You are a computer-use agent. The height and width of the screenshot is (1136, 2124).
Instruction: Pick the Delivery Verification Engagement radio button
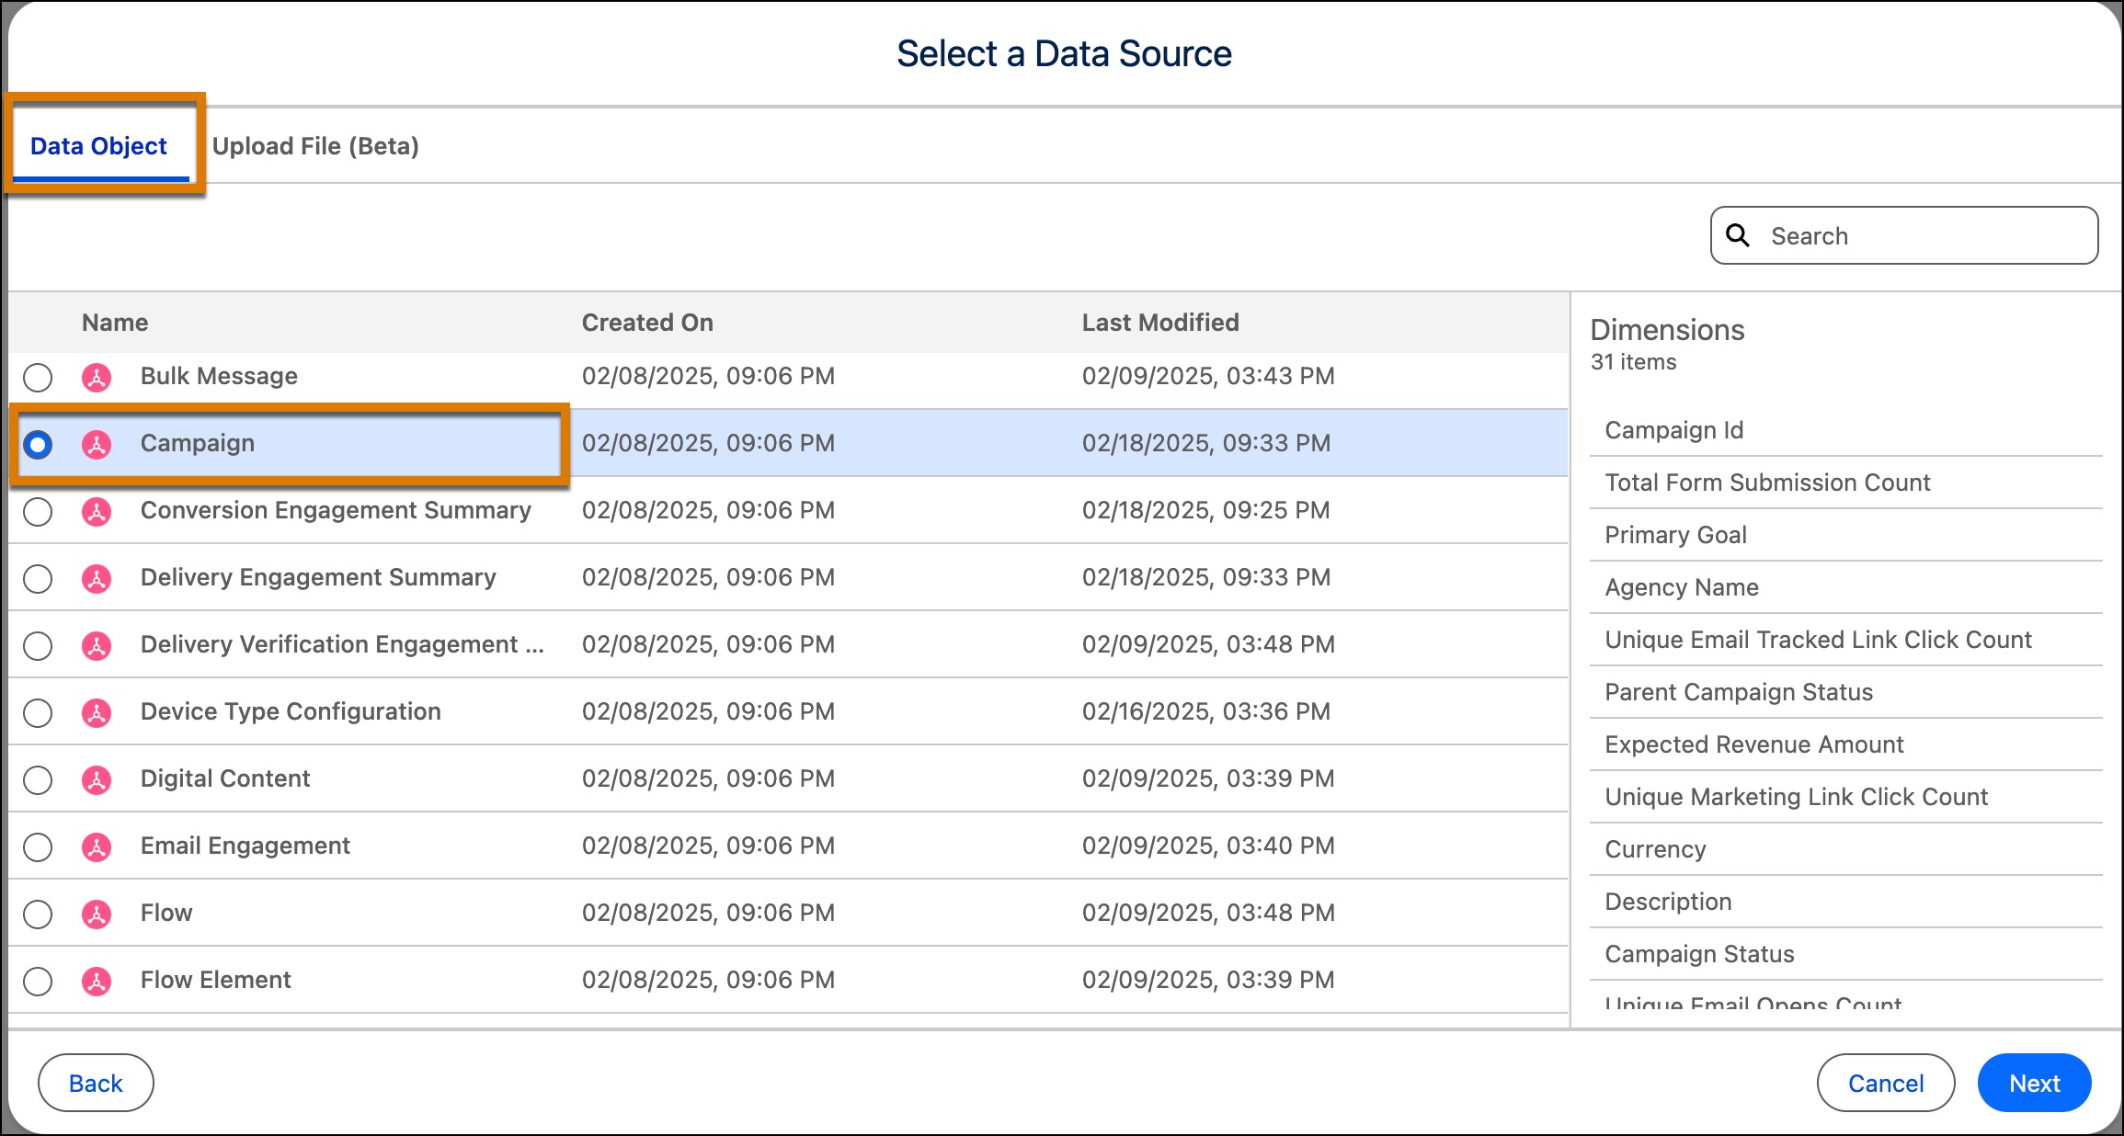(x=38, y=645)
